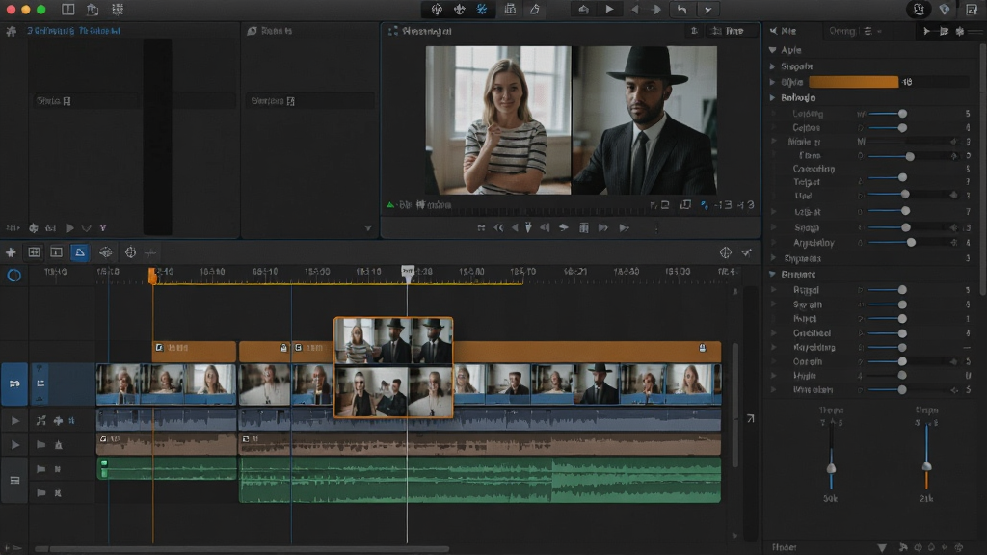The image size is (987, 555).
Task: Click the funnel filter icon at the inspector's bottom
Action: coord(882,547)
